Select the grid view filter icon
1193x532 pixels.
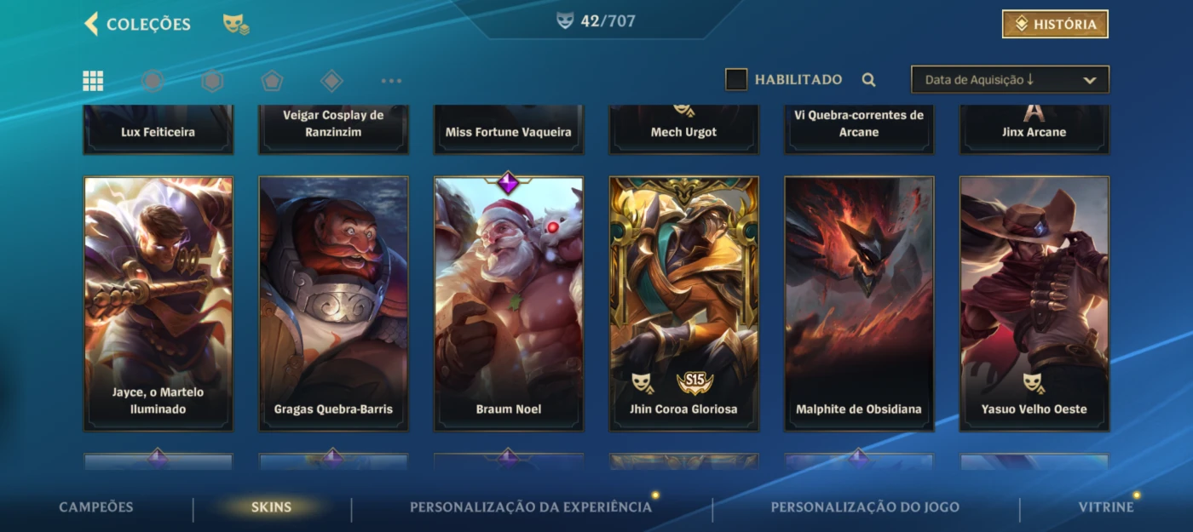tap(93, 81)
